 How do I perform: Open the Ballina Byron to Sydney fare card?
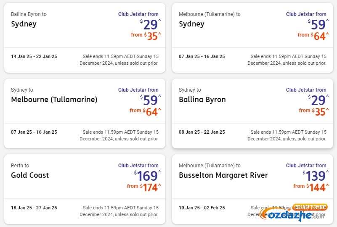(85, 38)
